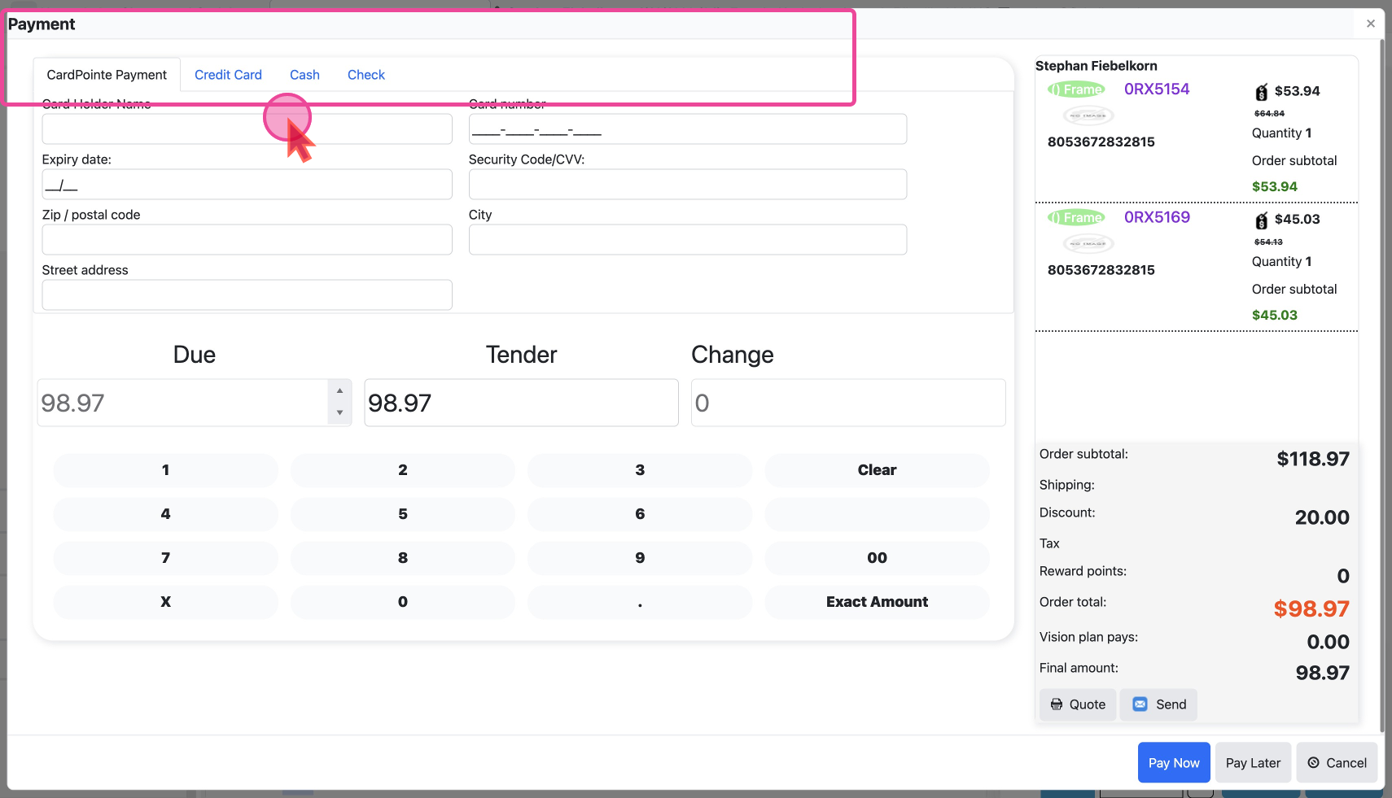
Task: Focus the Security Code/CVV field
Action: point(687,185)
